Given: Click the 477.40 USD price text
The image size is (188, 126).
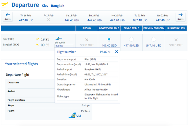Looking at the screenshot, I should click(x=131, y=46).
